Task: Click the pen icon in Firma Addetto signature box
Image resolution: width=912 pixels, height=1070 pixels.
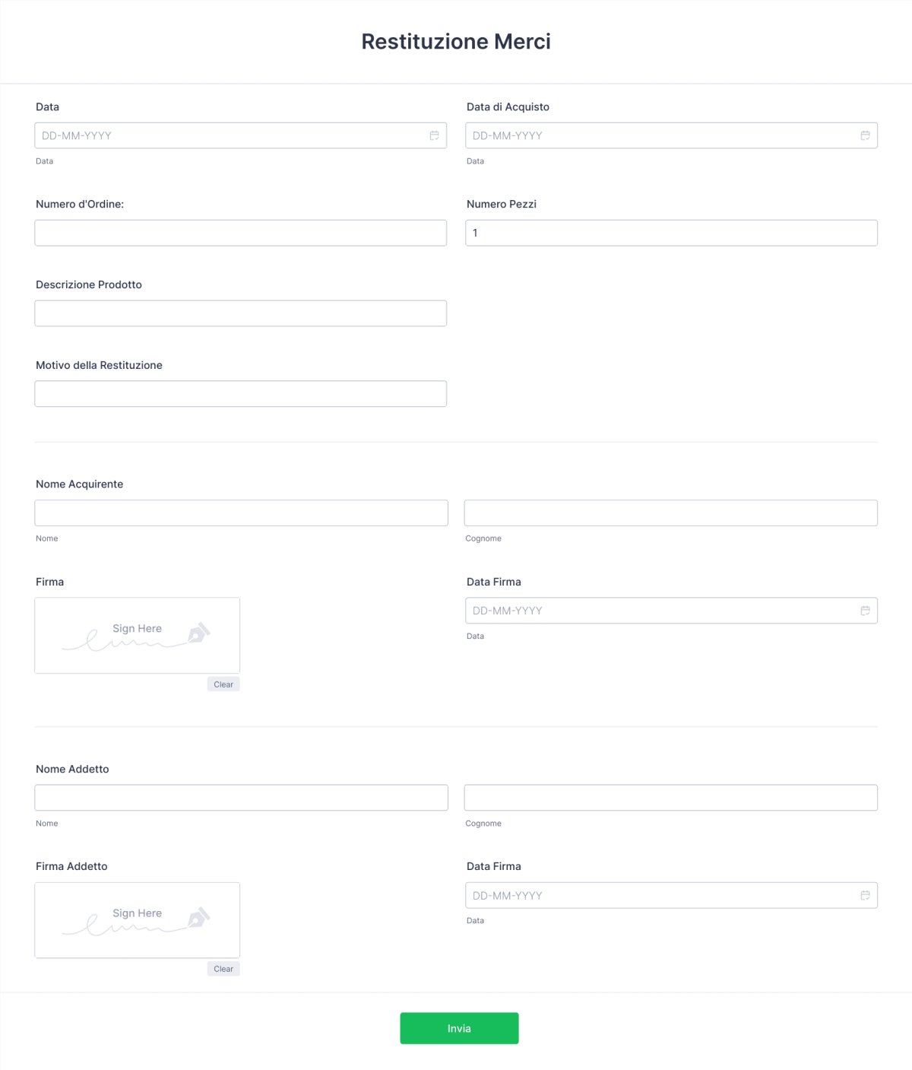Action: point(198,916)
